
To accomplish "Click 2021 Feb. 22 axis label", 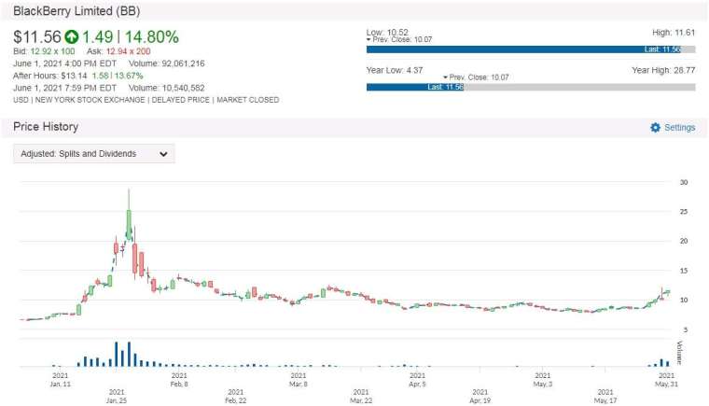I will pyautogui.click(x=236, y=396).
